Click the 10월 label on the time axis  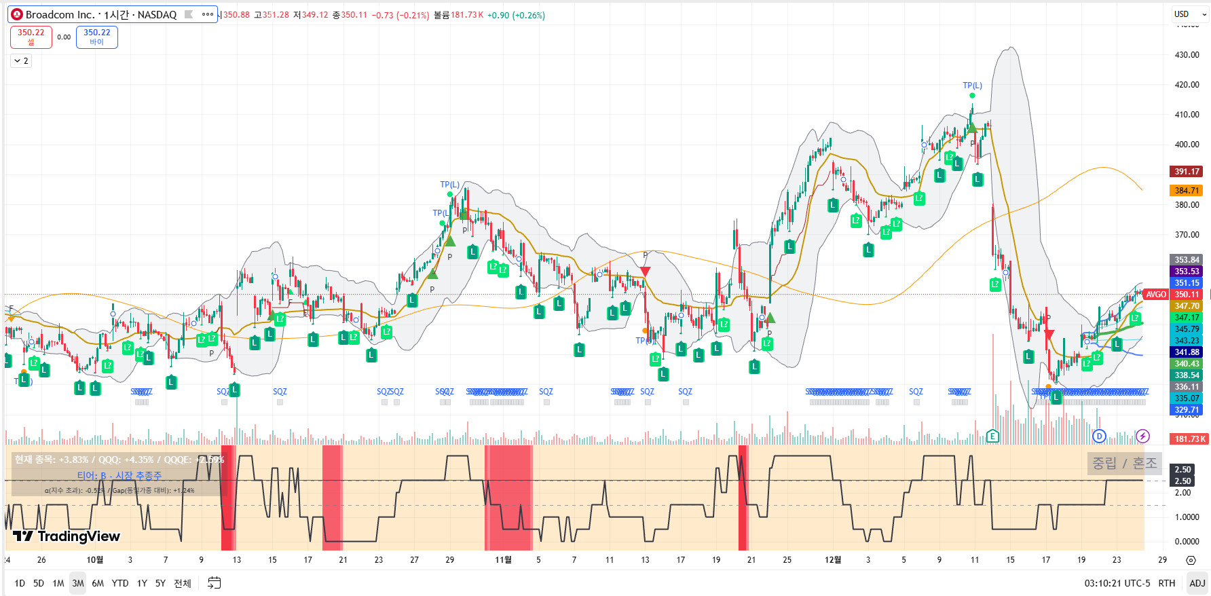point(95,560)
